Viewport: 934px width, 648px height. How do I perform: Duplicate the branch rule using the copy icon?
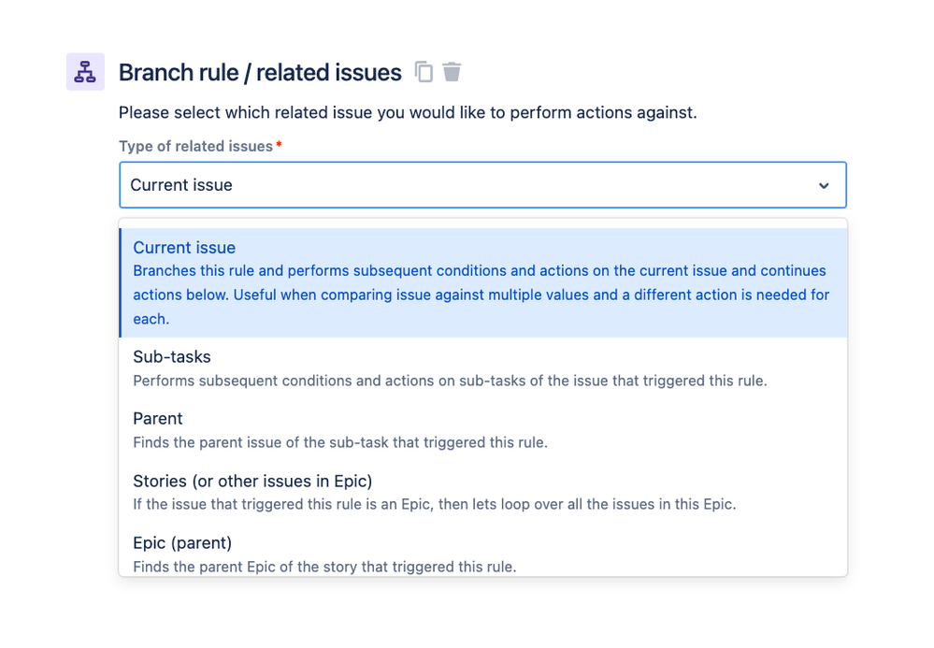(x=423, y=71)
